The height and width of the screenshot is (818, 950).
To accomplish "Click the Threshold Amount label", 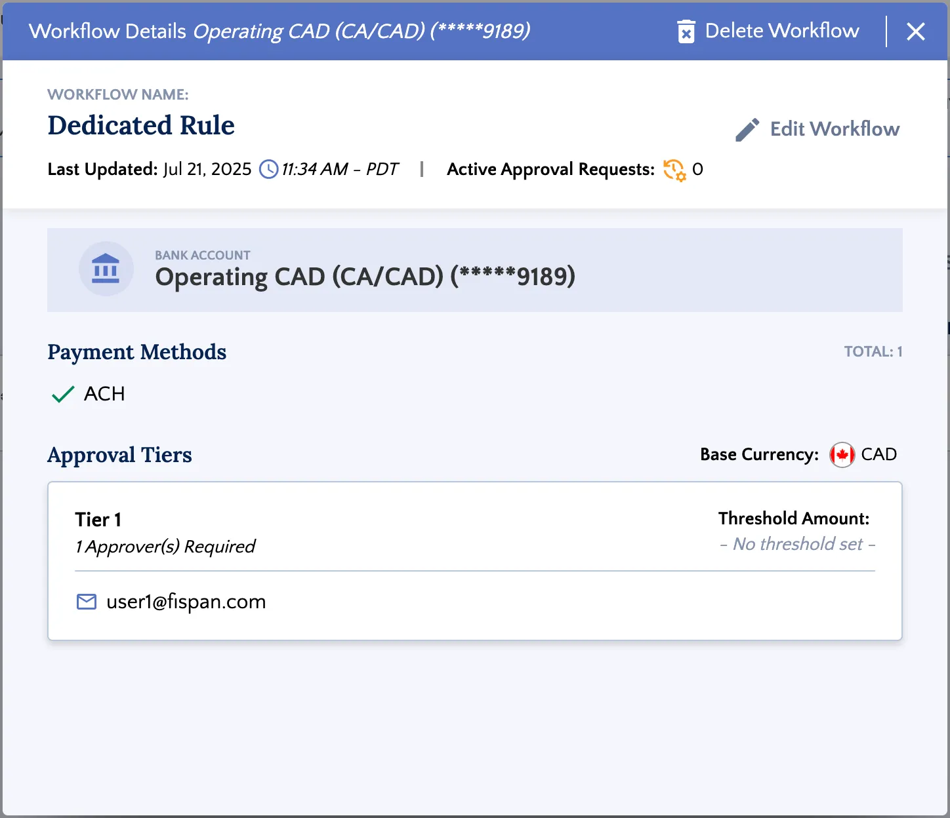I will coord(794,518).
